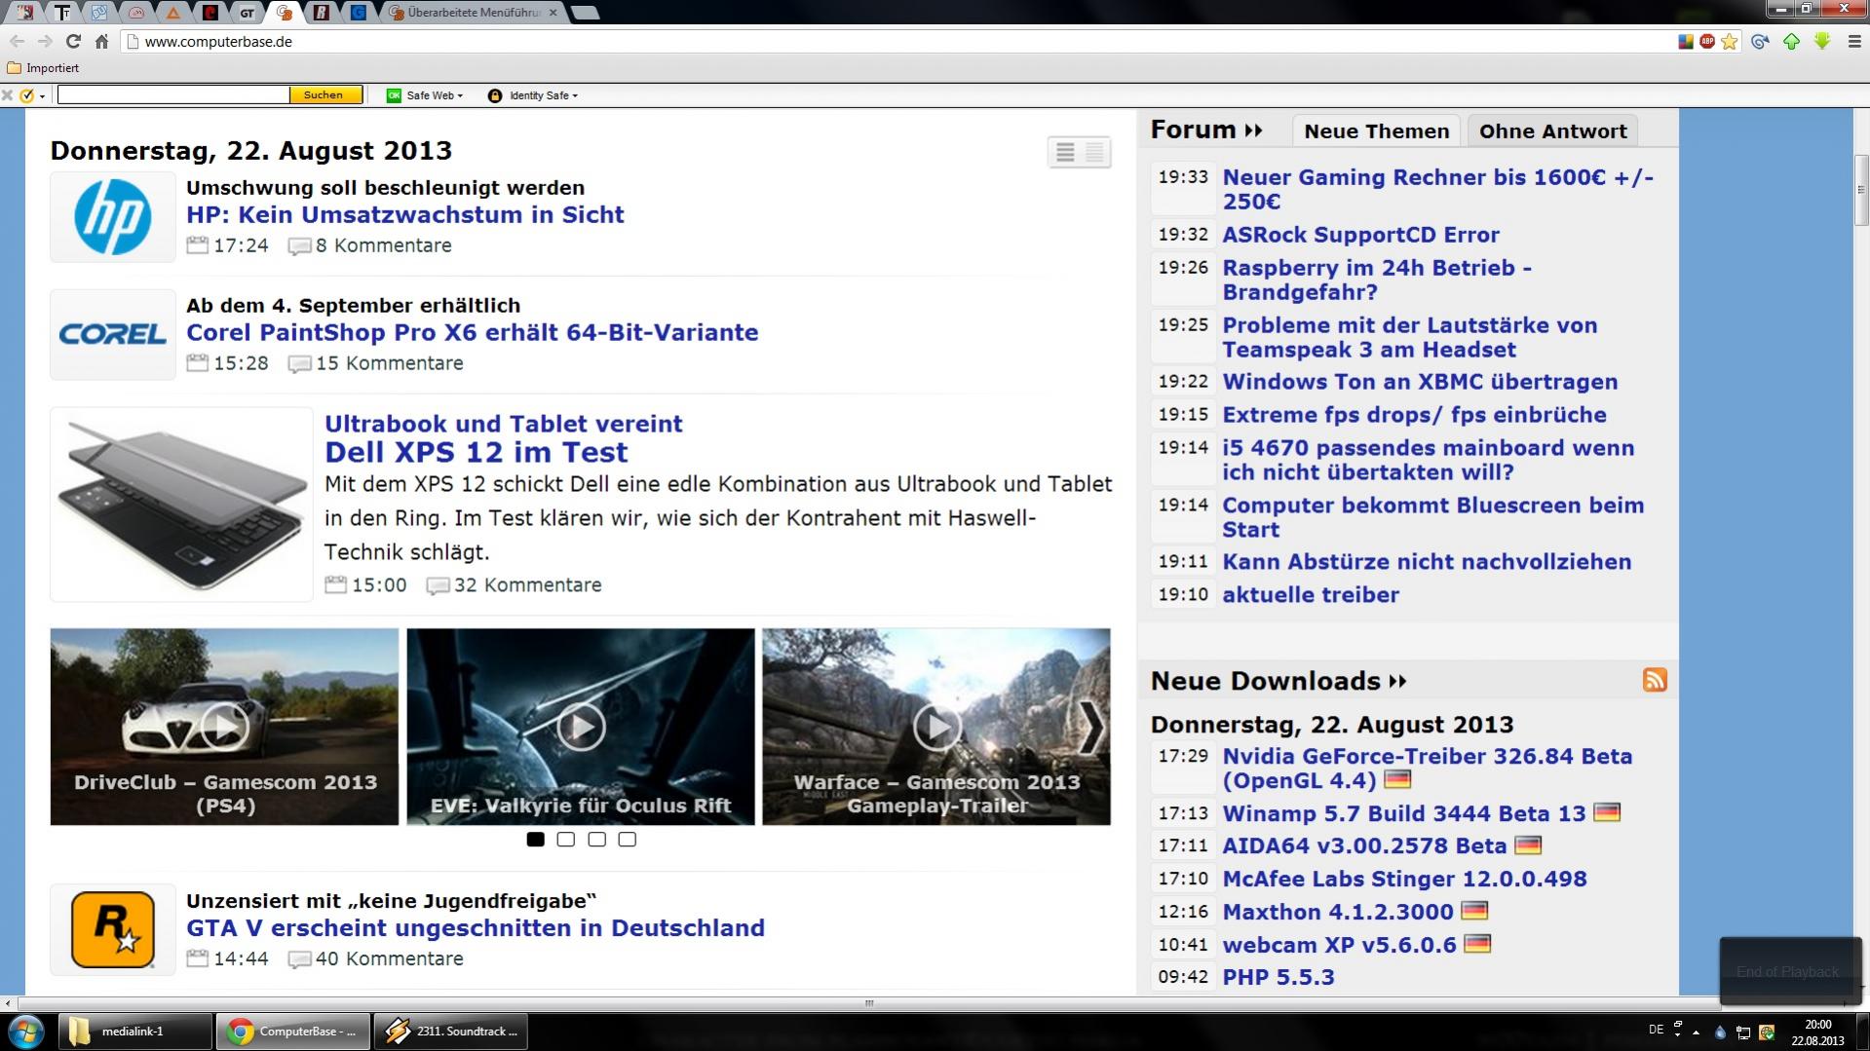This screenshot has height=1051, width=1870.
Task: Switch to the GT browser tab
Action: (247, 13)
